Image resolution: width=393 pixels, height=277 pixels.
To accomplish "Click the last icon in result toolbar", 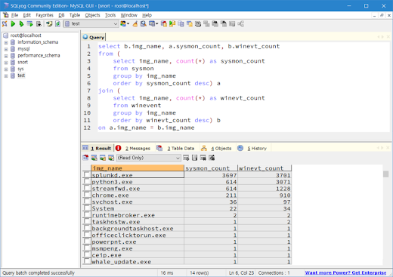I will [x=212, y=158].
